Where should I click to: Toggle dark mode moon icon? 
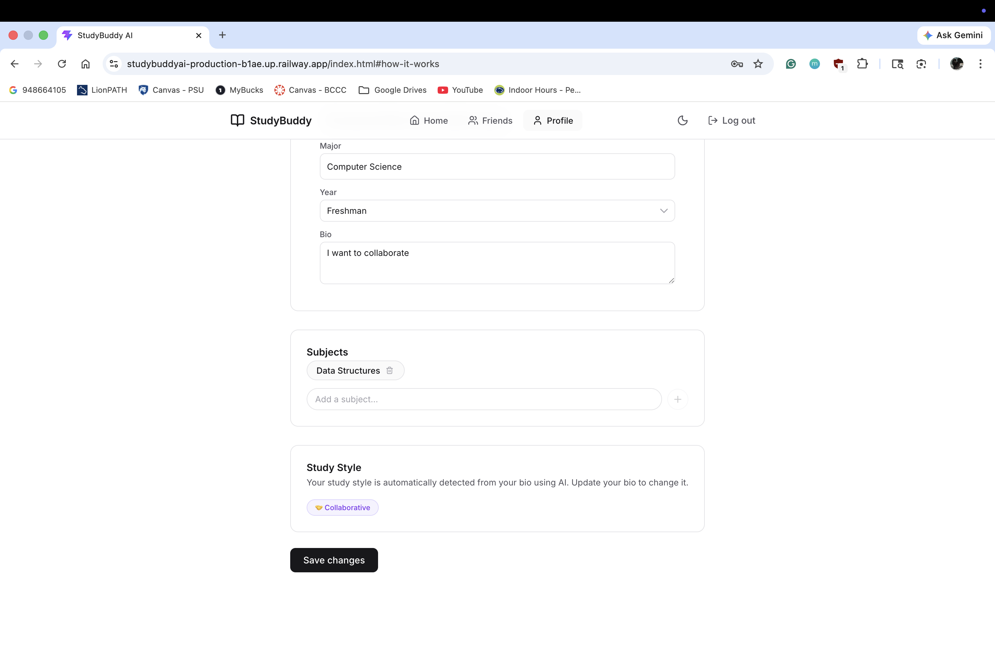click(x=682, y=120)
